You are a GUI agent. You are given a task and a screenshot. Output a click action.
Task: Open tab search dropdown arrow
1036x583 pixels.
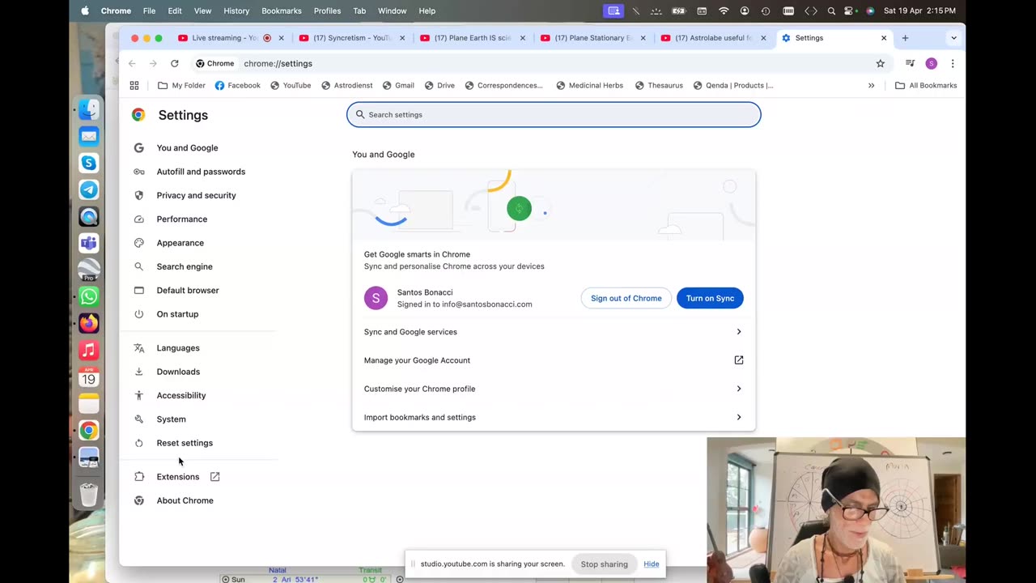click(953, 38)
